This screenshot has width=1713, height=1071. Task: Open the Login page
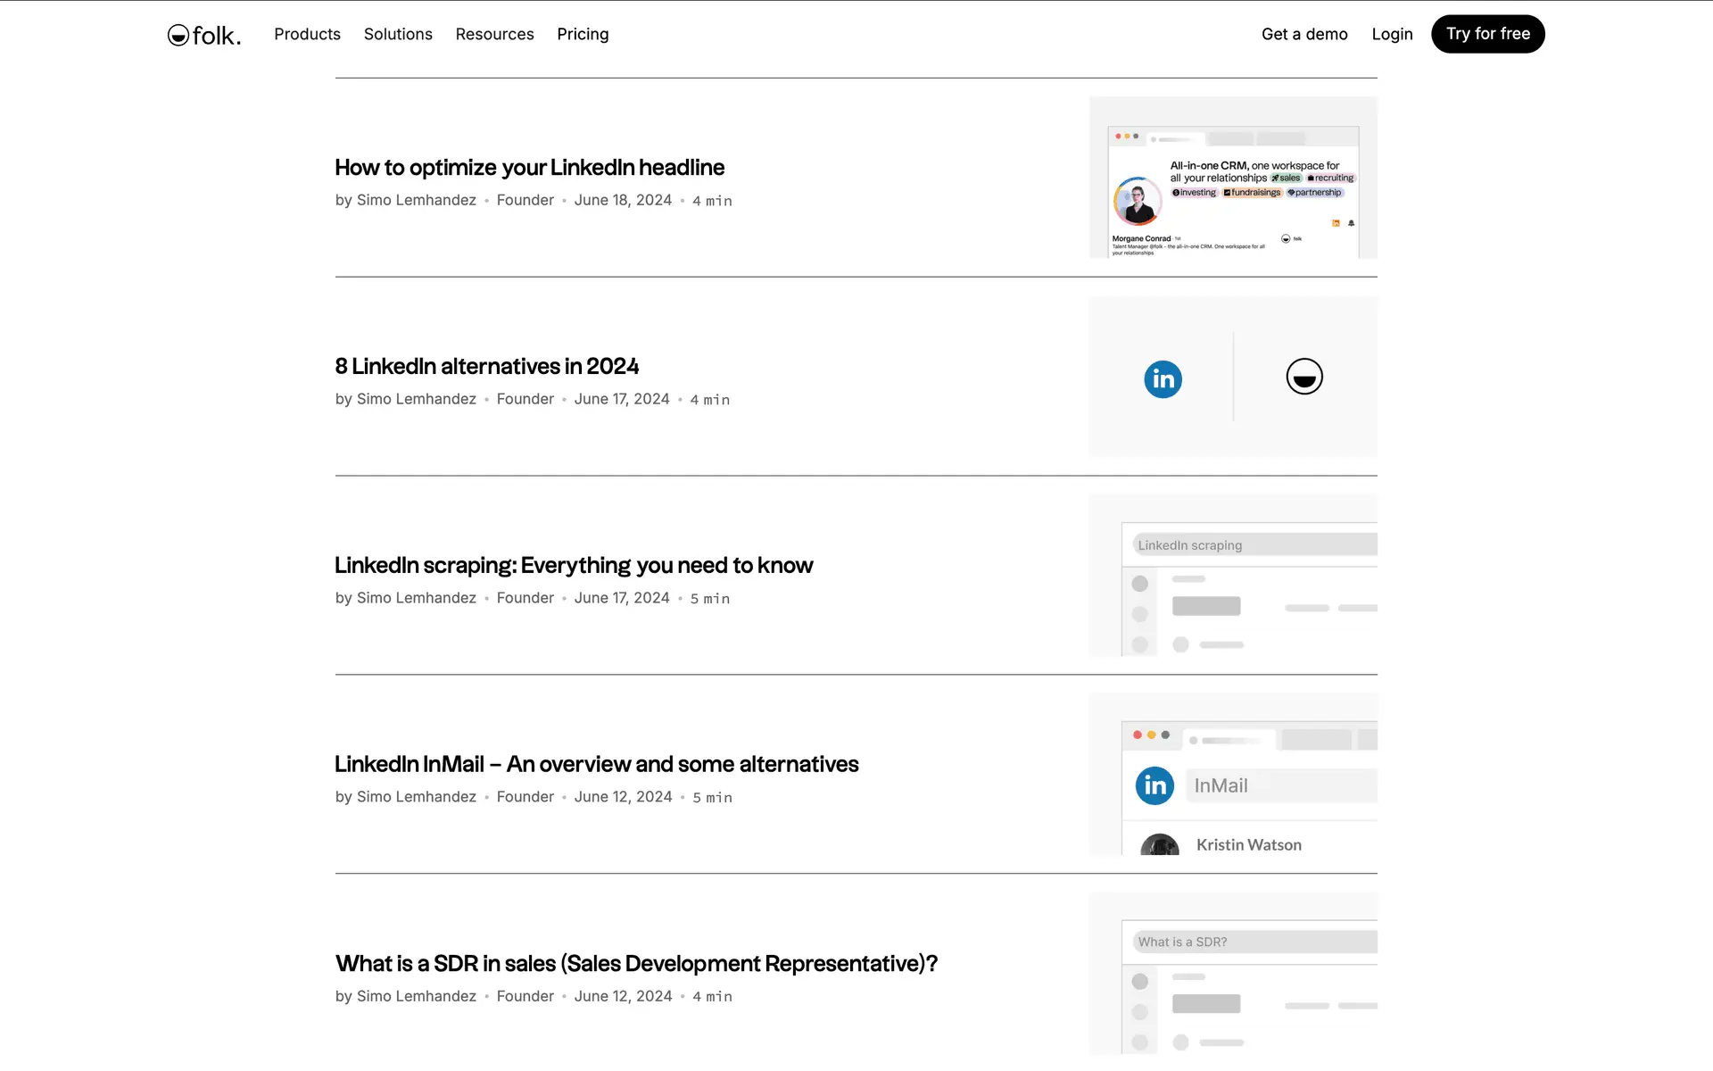coord(1392,34)
